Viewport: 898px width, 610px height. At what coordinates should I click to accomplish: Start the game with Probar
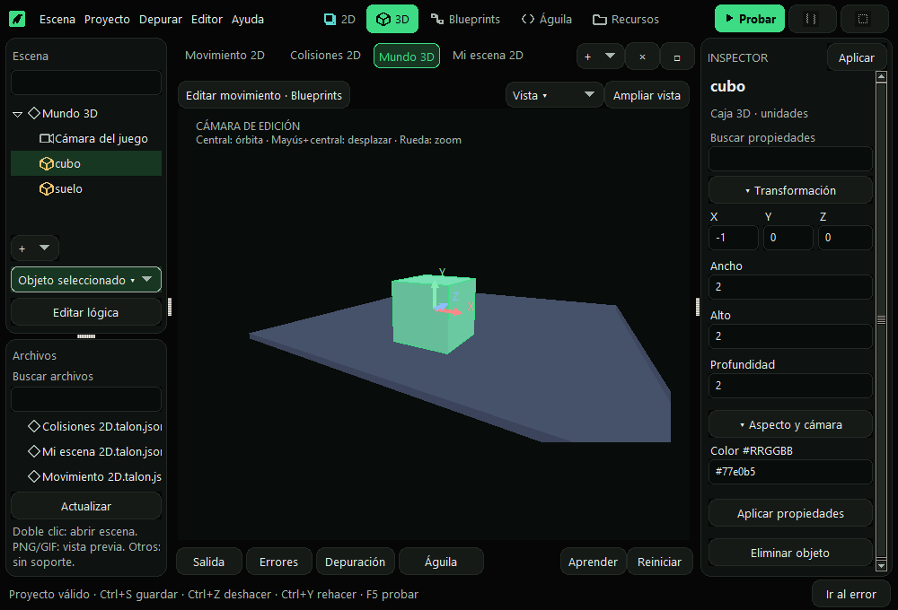750,19
